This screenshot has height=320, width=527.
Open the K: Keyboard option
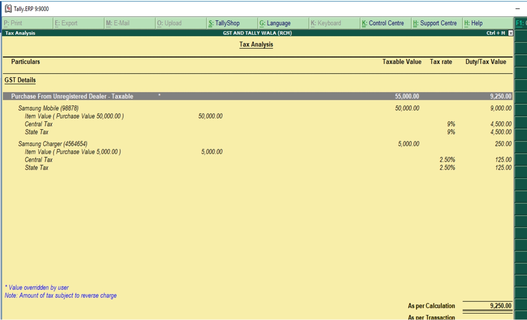325,23
